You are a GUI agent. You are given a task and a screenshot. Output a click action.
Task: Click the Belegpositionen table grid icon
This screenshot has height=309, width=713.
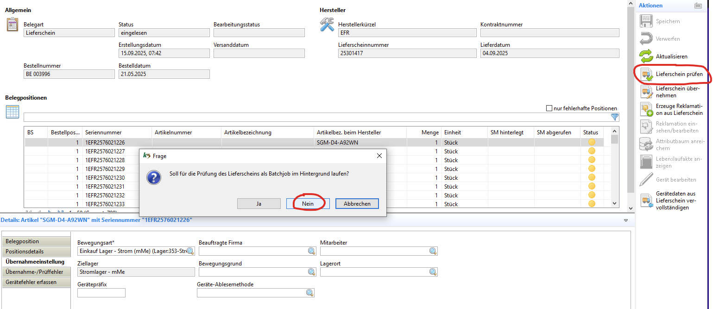pos(13,112)
